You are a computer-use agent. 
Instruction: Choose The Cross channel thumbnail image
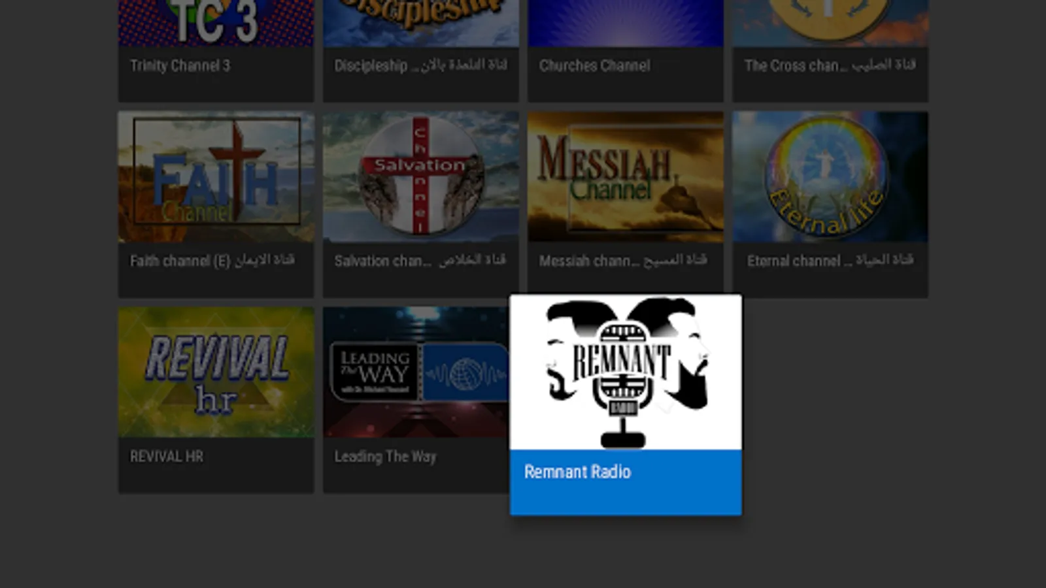coord(830,23)
